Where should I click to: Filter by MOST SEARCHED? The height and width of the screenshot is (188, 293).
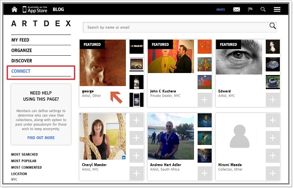coord(24,155)
